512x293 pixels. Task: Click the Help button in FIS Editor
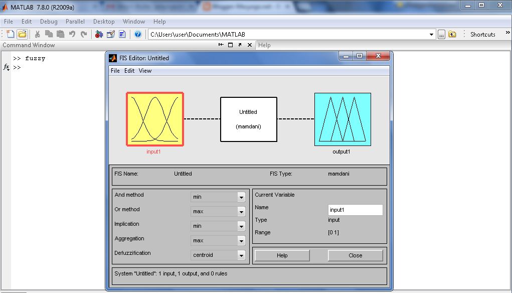(x=281, y=255)
